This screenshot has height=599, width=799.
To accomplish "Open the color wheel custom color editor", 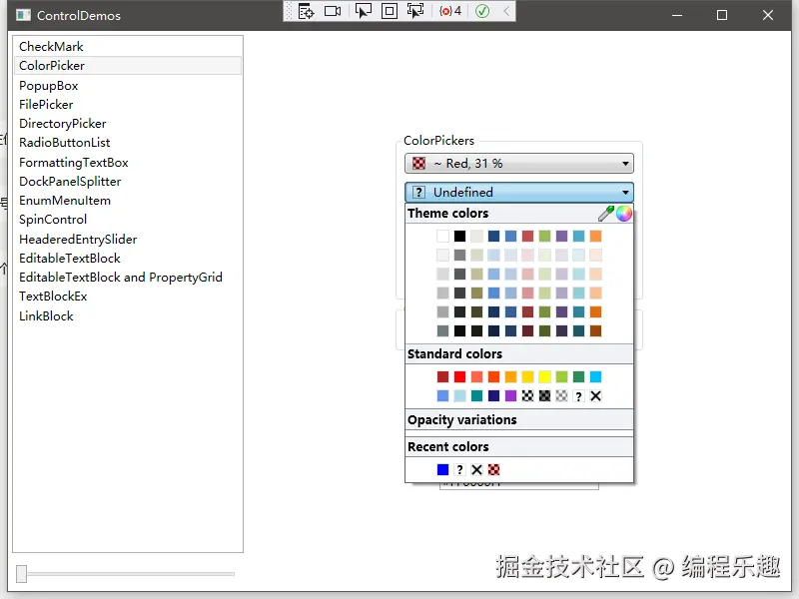I will point(623,214).
